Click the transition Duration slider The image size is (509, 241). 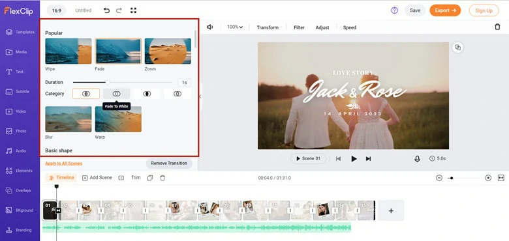(123, 82)
